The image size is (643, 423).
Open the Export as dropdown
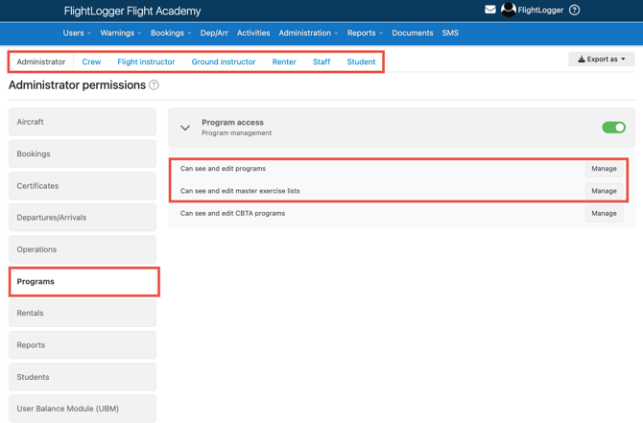point(602,59)
